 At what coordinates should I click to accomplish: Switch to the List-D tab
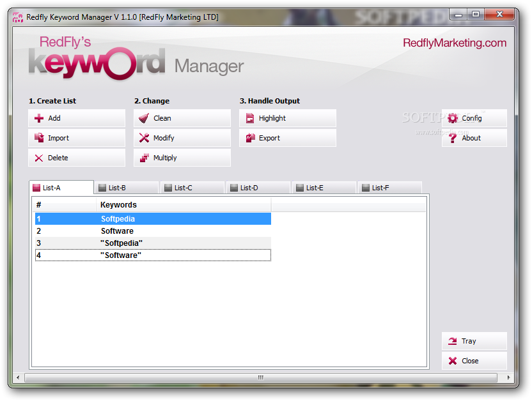pyautogui.click(x=258, y=188)
